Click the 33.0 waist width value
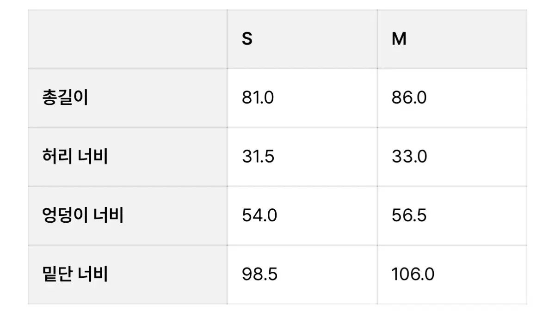 click(x=409, y=157)
